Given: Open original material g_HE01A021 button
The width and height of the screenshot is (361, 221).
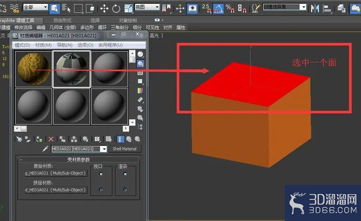Looking at the screenshot, I should pos(55,173).
